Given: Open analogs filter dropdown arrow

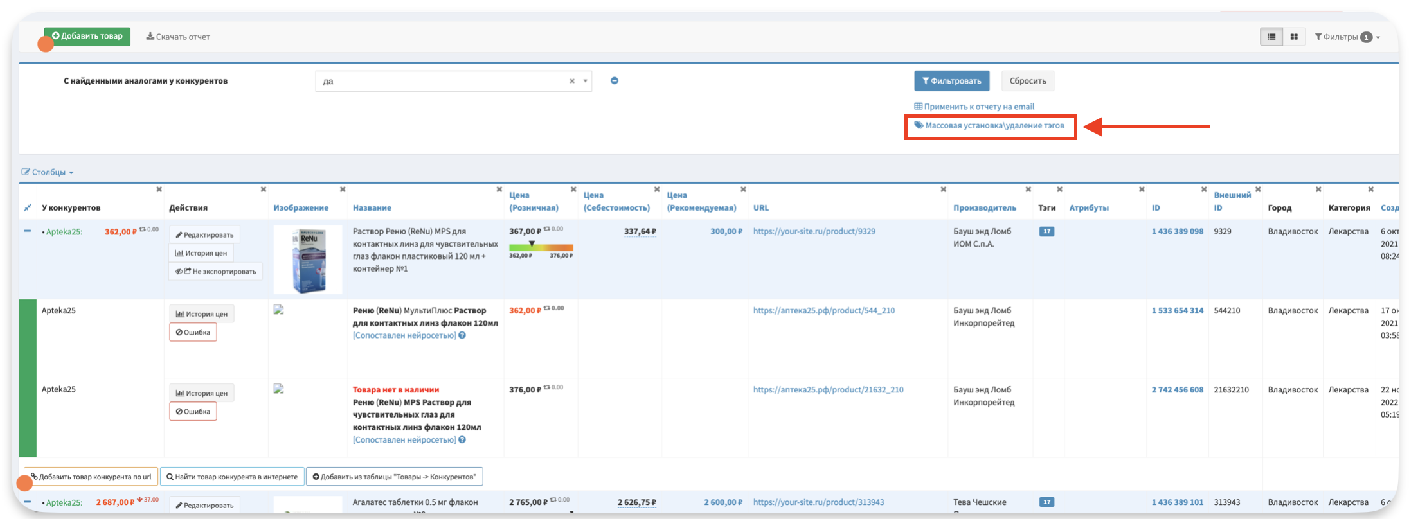Looking at the screenshot, I should click(x=585, y=81).
